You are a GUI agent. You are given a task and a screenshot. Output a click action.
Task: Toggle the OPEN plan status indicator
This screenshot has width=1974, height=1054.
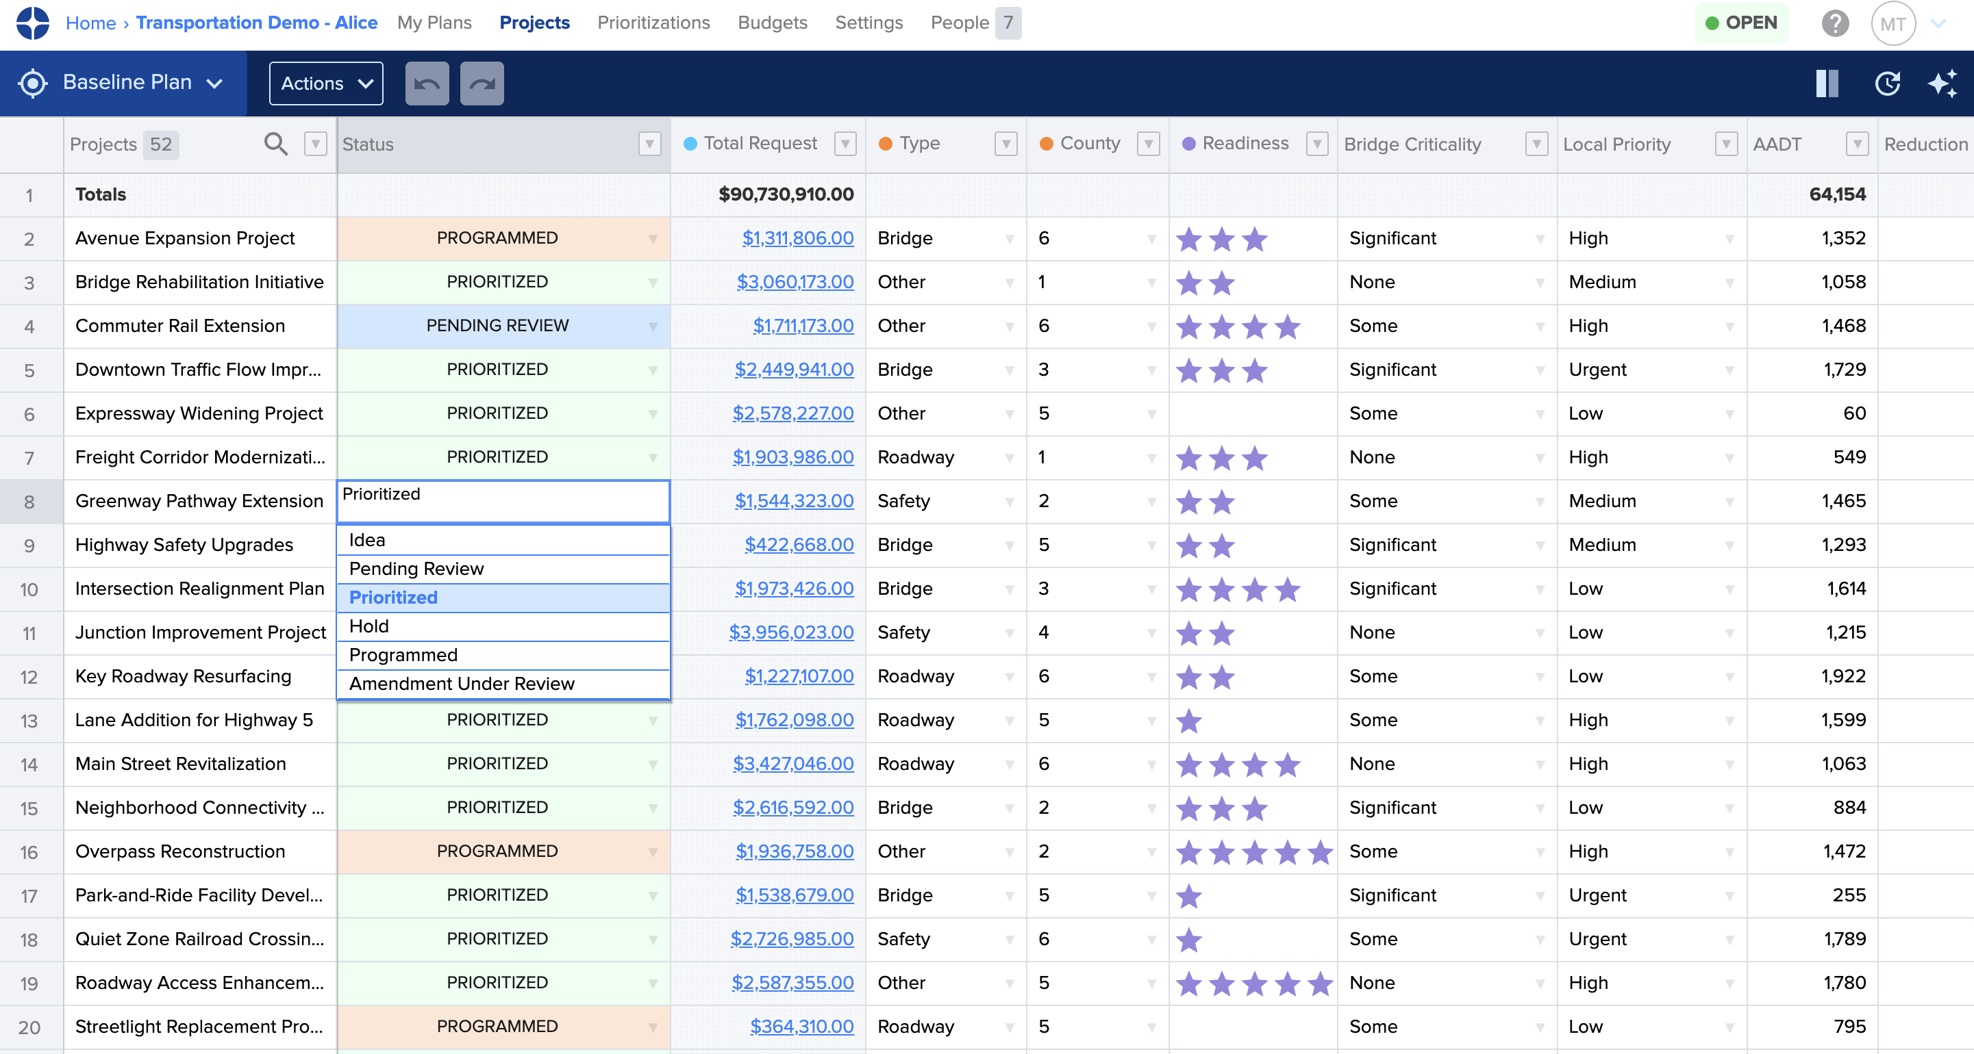[1741, 23]
